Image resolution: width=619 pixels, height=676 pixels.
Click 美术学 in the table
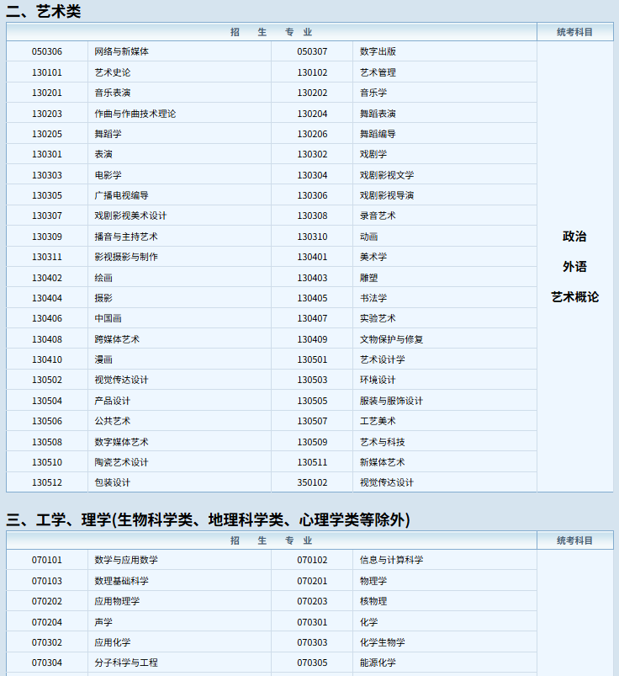[x=373, y=258]
